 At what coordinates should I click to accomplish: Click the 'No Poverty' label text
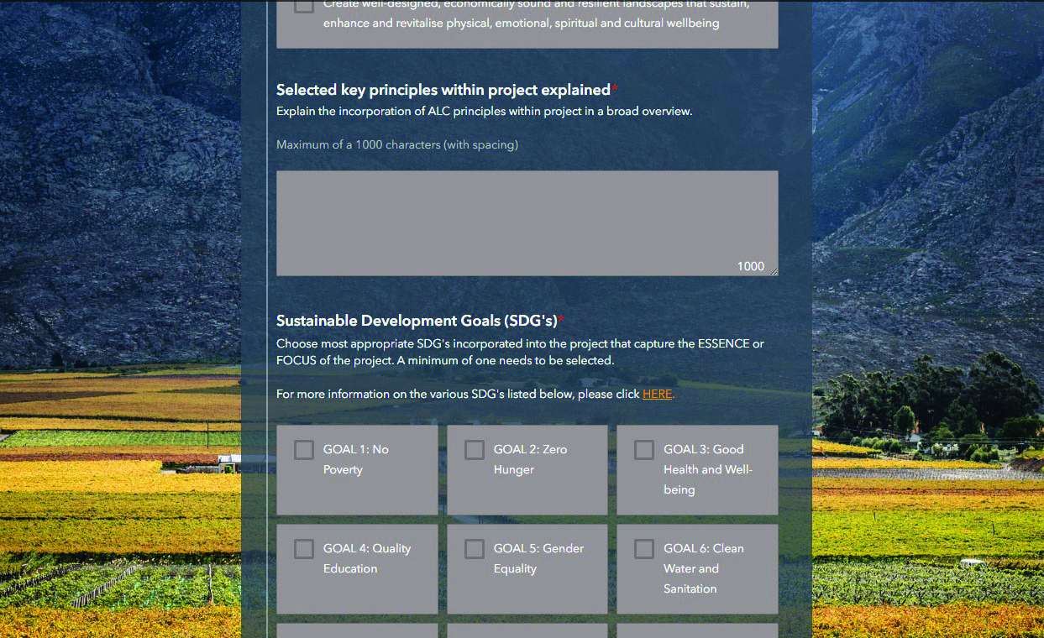(355, 459)
